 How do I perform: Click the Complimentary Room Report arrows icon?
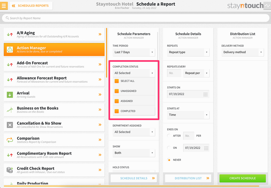[10, 155]
